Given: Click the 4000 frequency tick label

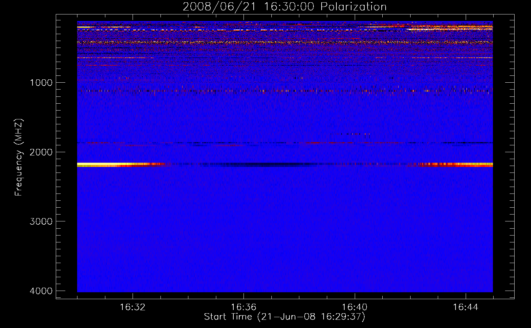Looking at the screenshot, I should point(41,291).
